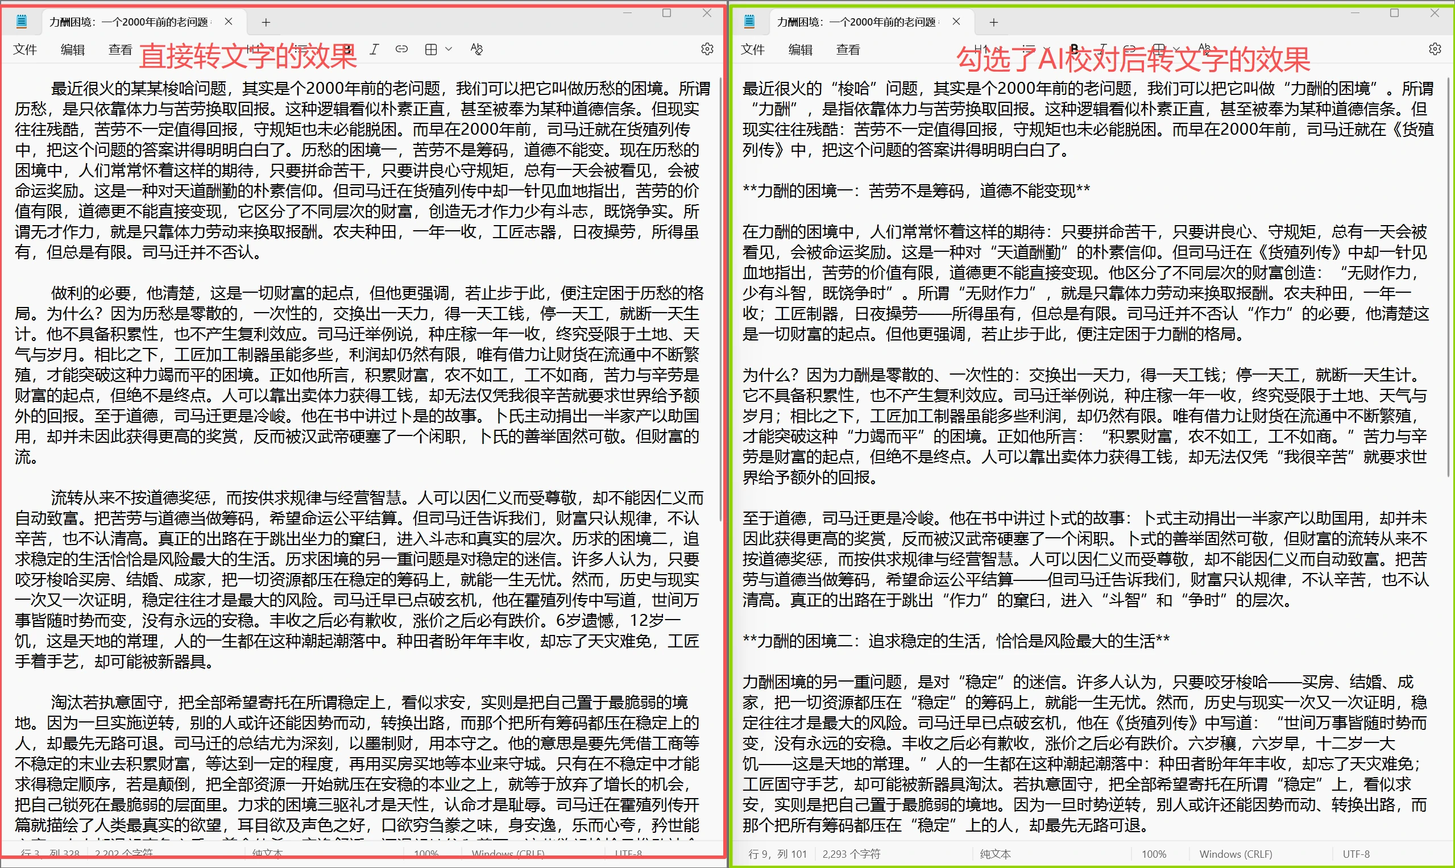Click '编辑' menu in right window

point(800,49)
